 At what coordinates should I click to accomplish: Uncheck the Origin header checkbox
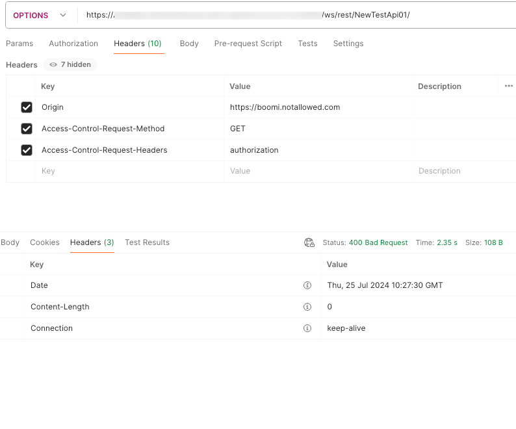click(x=27, y=107)
